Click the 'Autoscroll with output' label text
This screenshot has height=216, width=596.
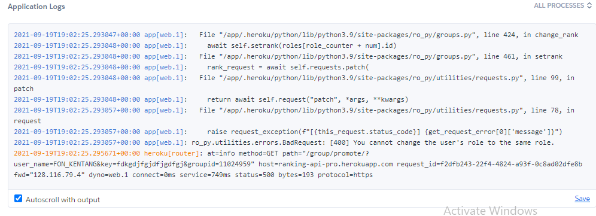(63, 199)
